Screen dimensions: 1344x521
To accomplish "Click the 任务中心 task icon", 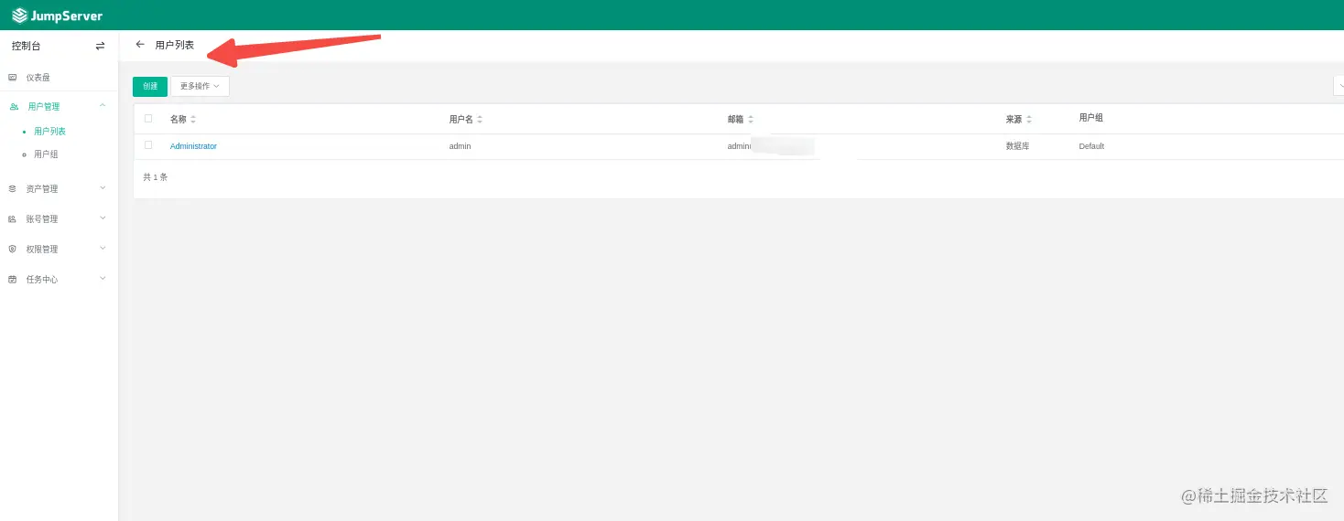I will (13, 280).
